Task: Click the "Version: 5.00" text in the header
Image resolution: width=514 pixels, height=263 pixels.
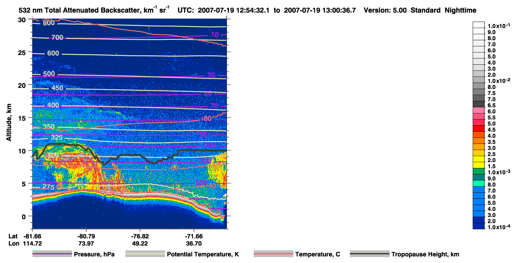Action: click(x=385, y=11)
